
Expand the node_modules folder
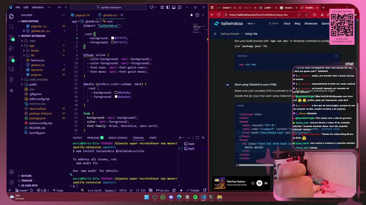[x=22, y=79]
